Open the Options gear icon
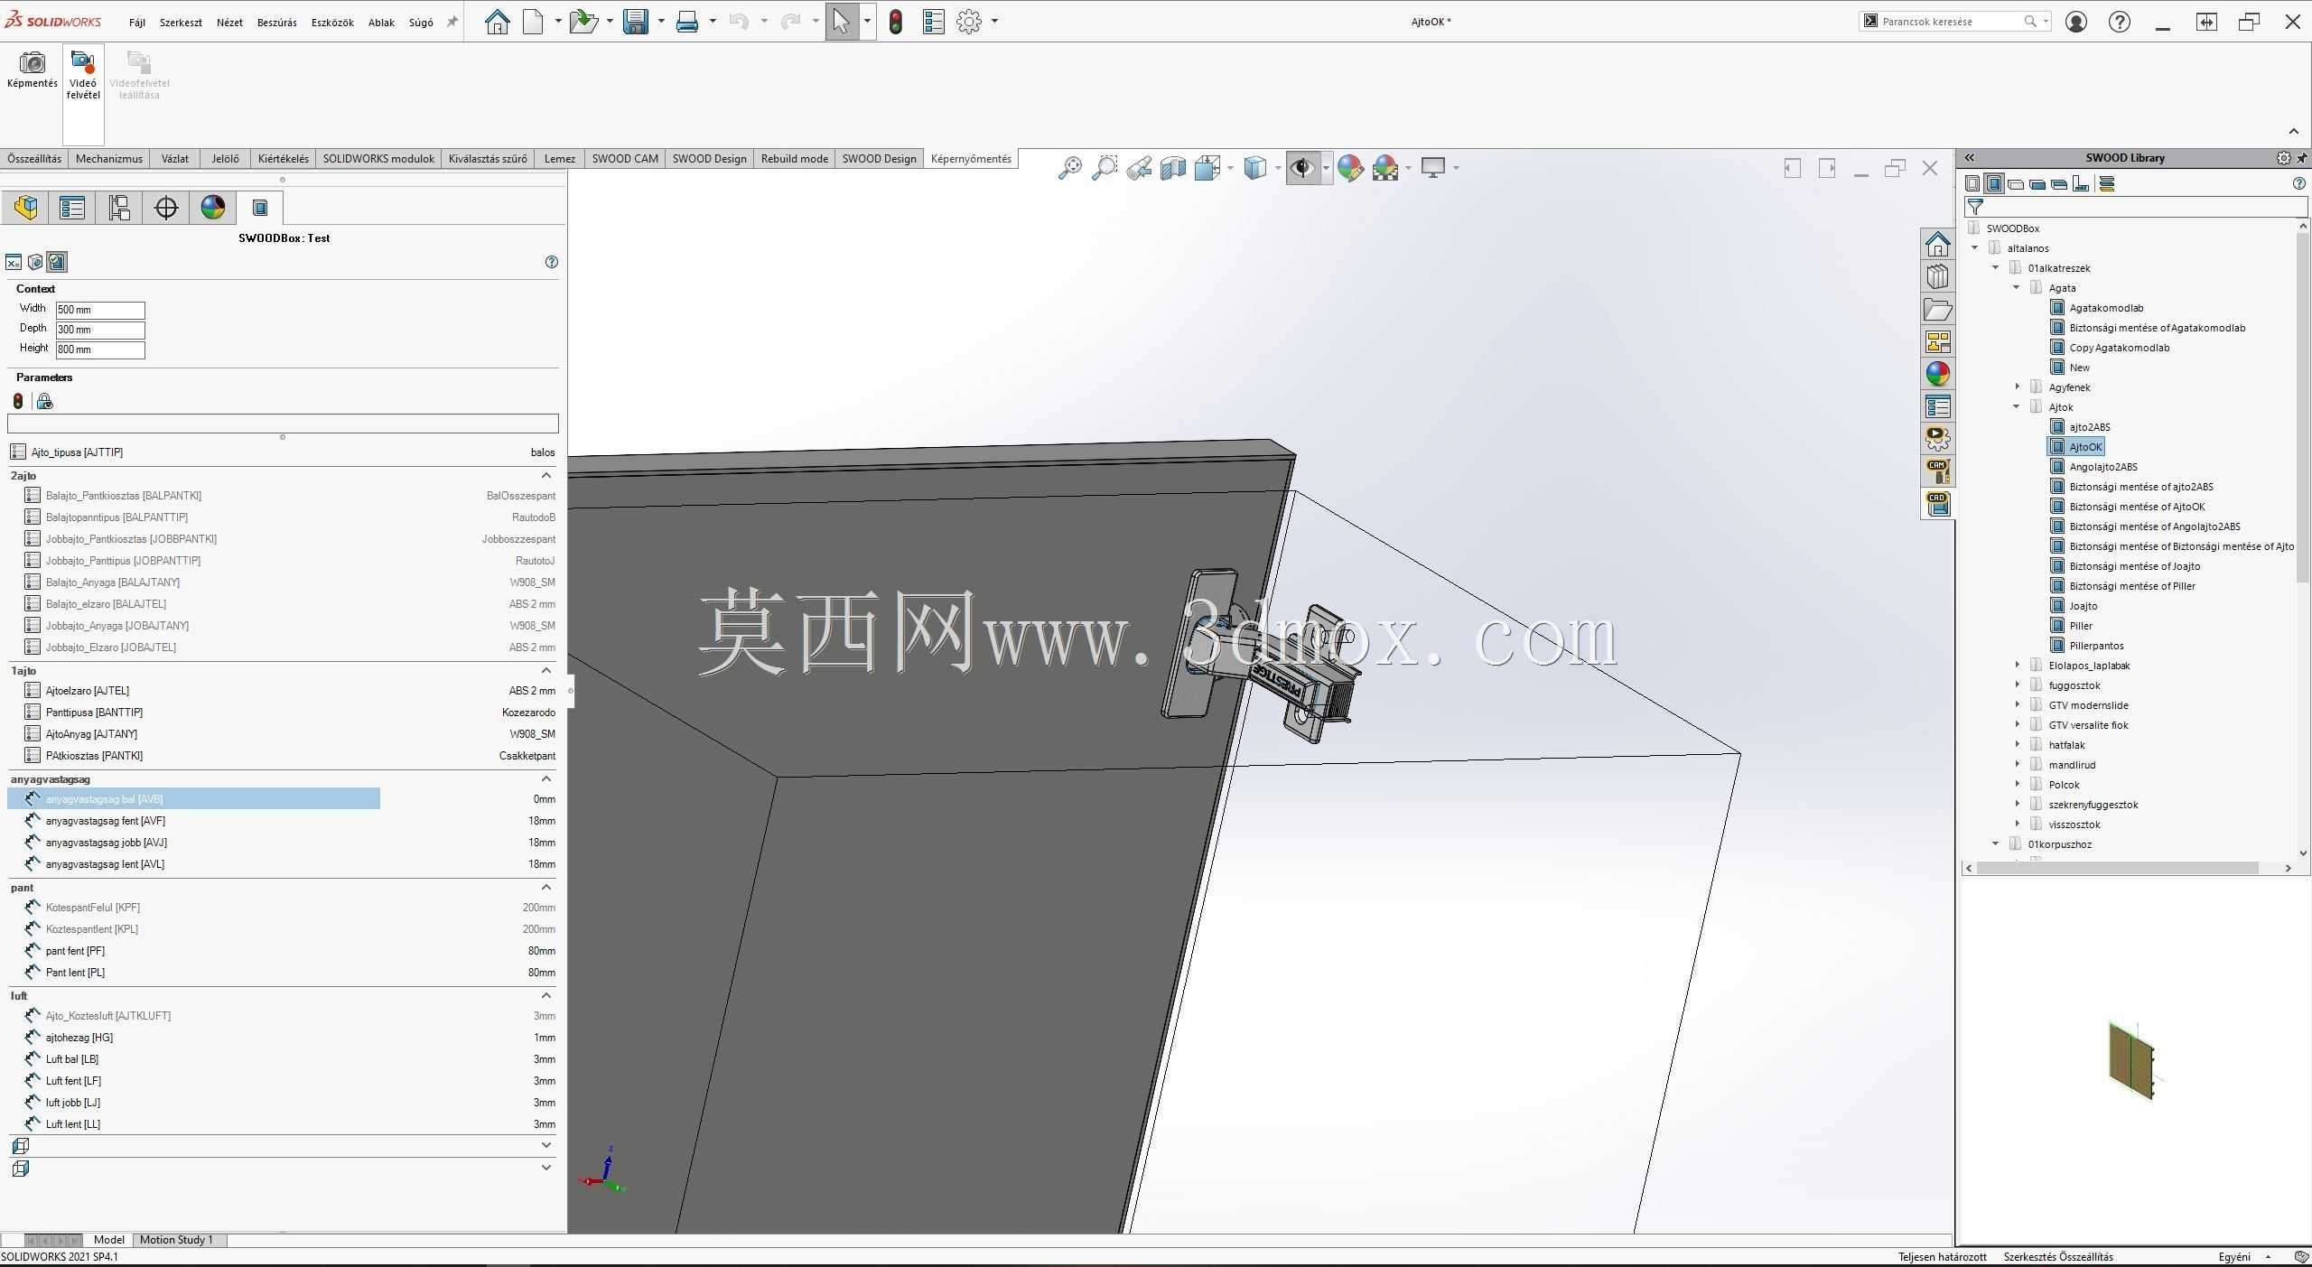This screenshot has width=2312, height=1267. 969,21
